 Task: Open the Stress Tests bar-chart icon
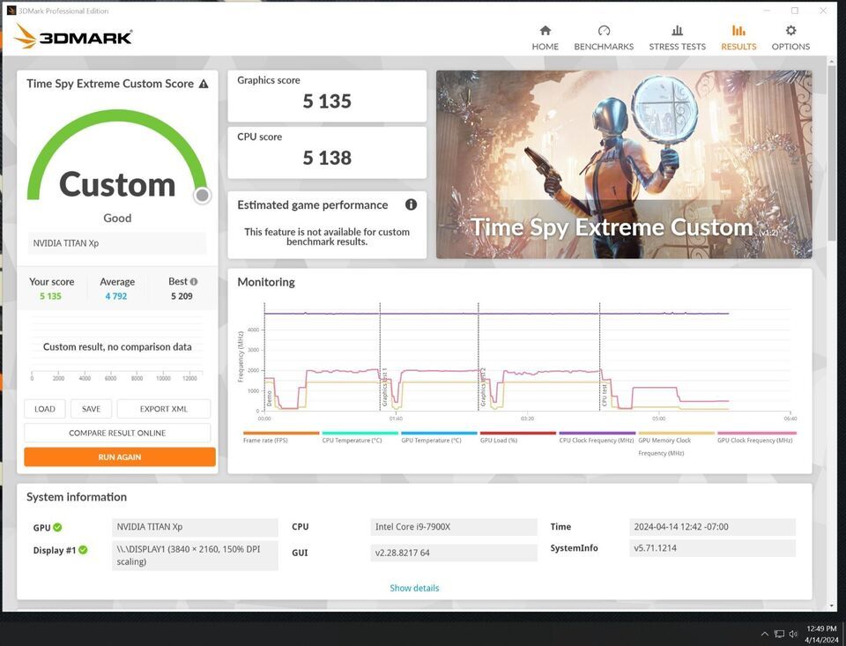click(677, 30)
